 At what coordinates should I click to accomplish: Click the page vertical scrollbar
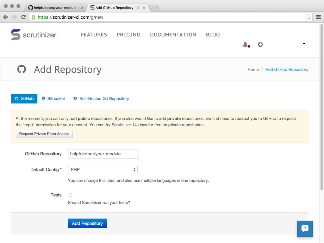coord(321,107)
